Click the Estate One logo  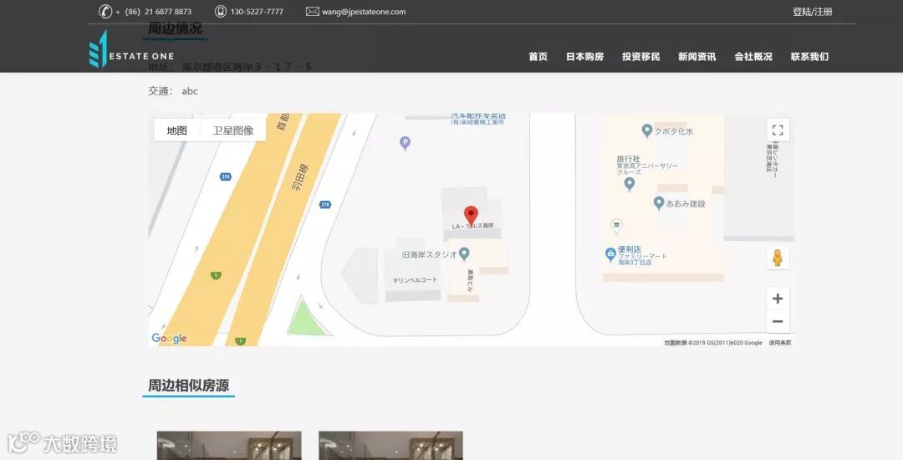click(x=131, y=50)
